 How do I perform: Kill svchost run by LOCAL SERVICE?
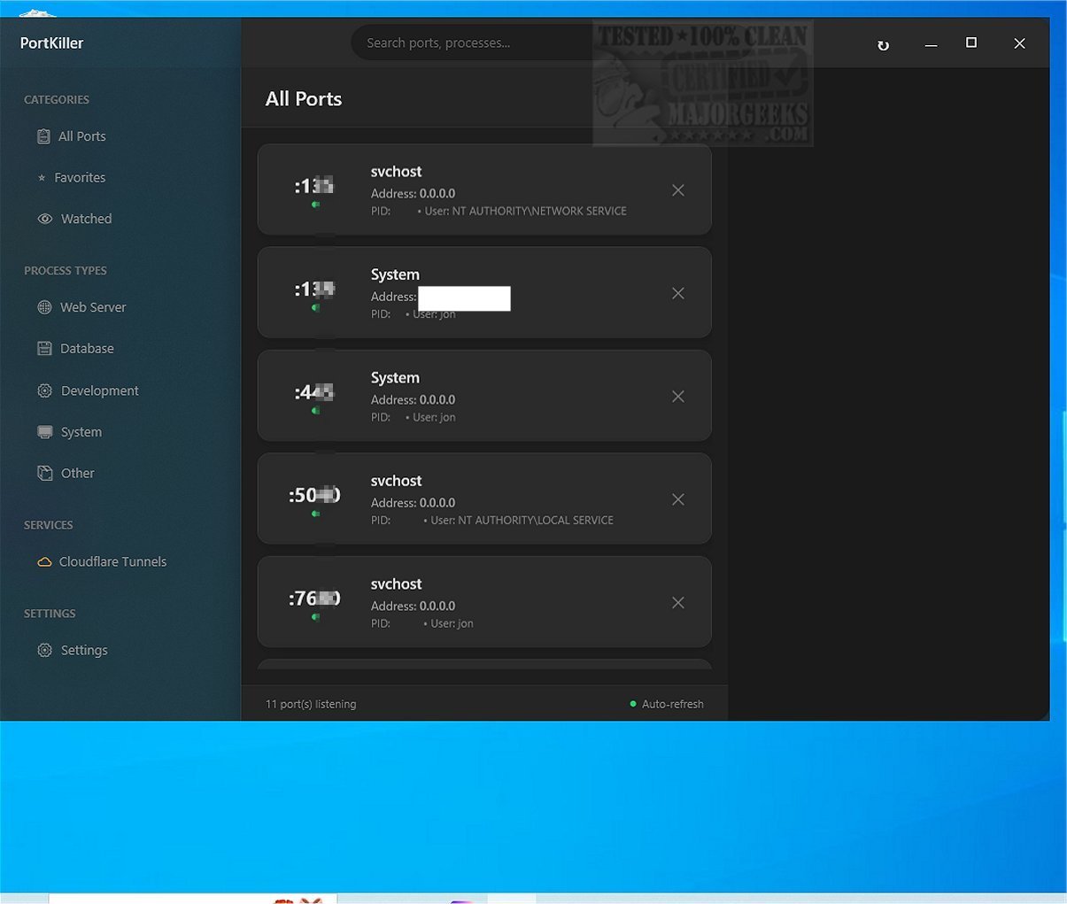pyautogui.click(x=677, y=499)
